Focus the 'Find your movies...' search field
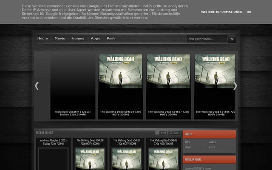The height and width of the screenshot is (170, 272). point(207,39)
